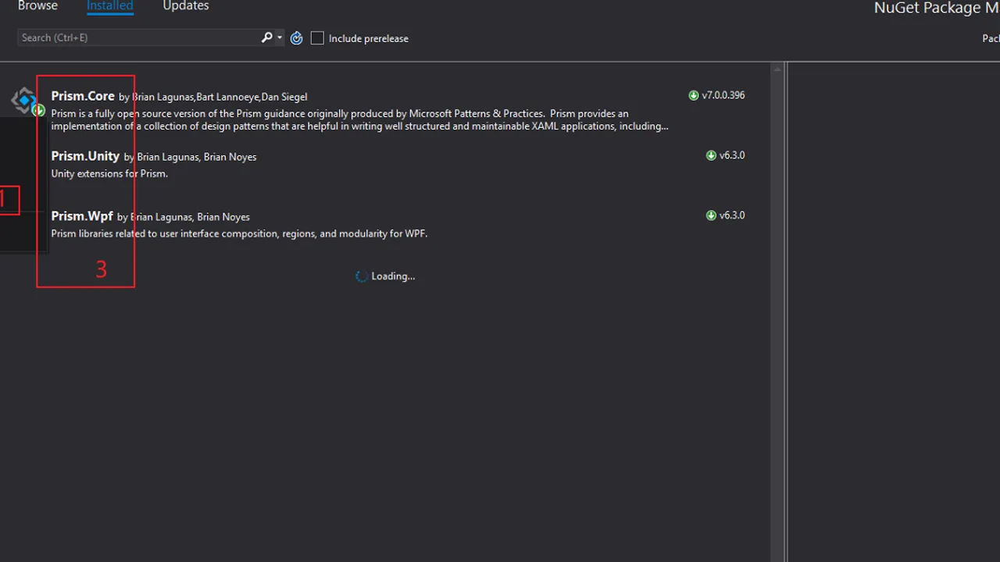Click update arrow for Prism.Wpf v6.3.0
This screenshot has height=562, width=1000.
pyautogui.click(x=711, y=215)
